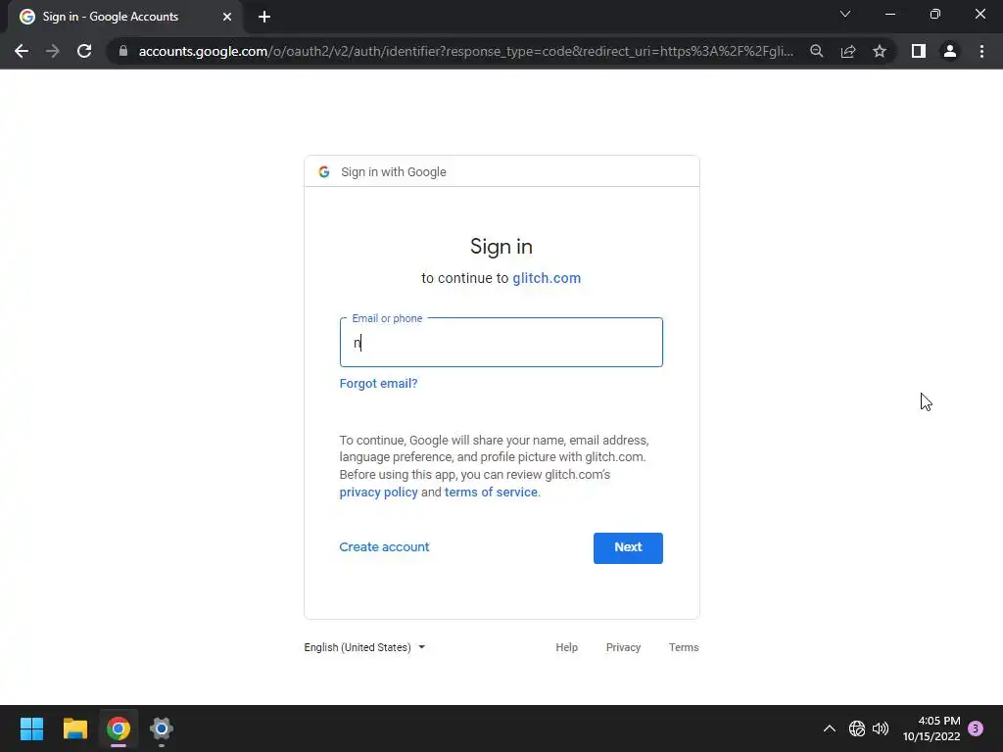Open glitch.com's privacy policy link
This screenshot has width=1003, height=752.
click(378, 493)
